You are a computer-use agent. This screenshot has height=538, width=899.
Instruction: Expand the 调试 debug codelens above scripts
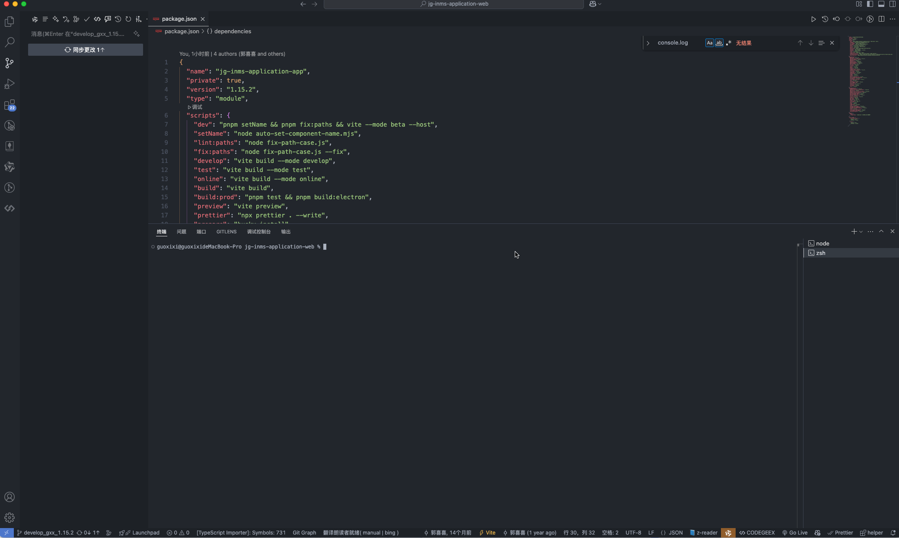tap(194, 107)
